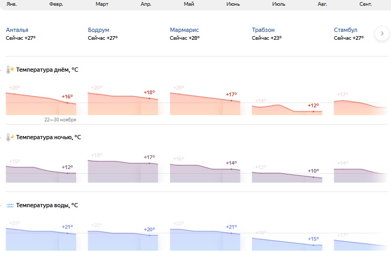The width and height of the screenshot is (391, 259).
Task: Select the Май month tab
Action: 189,4
